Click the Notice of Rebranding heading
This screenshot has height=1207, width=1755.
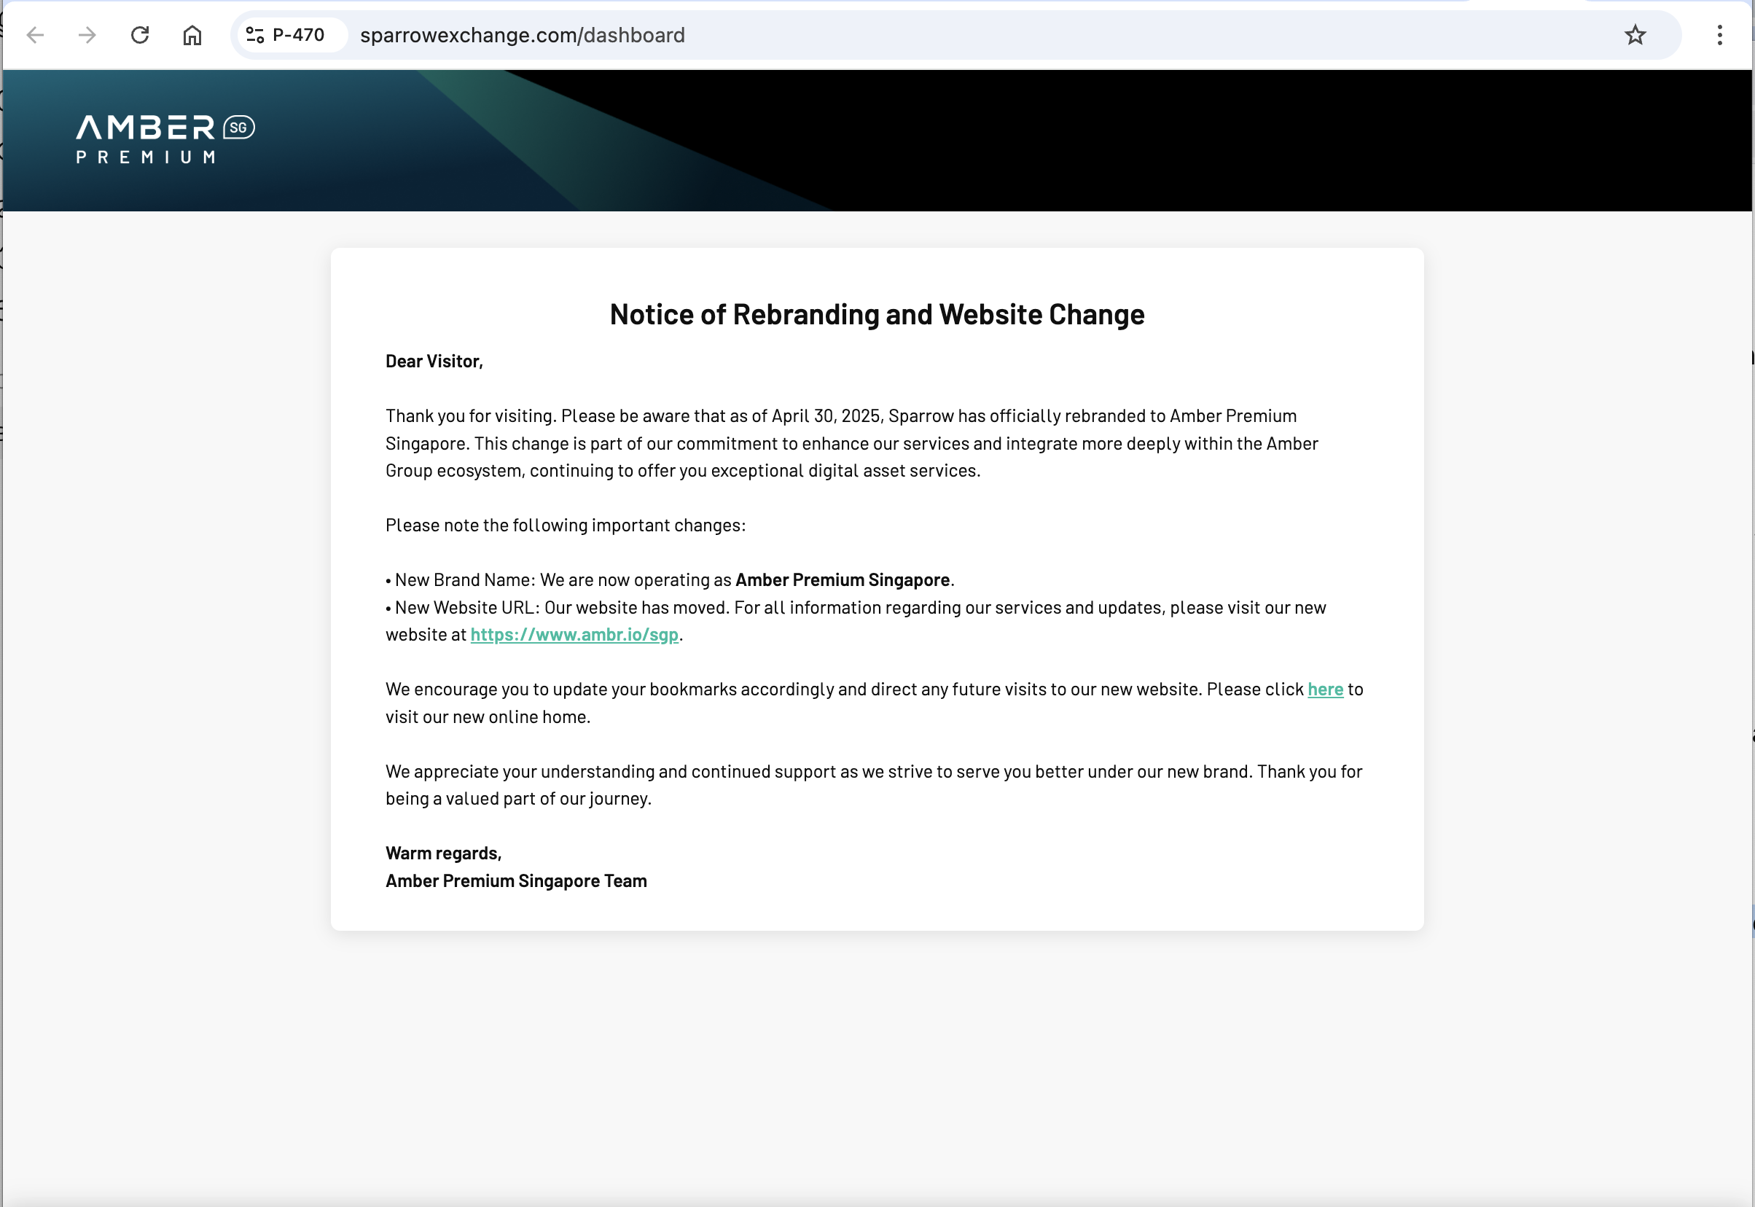(876, 315)
